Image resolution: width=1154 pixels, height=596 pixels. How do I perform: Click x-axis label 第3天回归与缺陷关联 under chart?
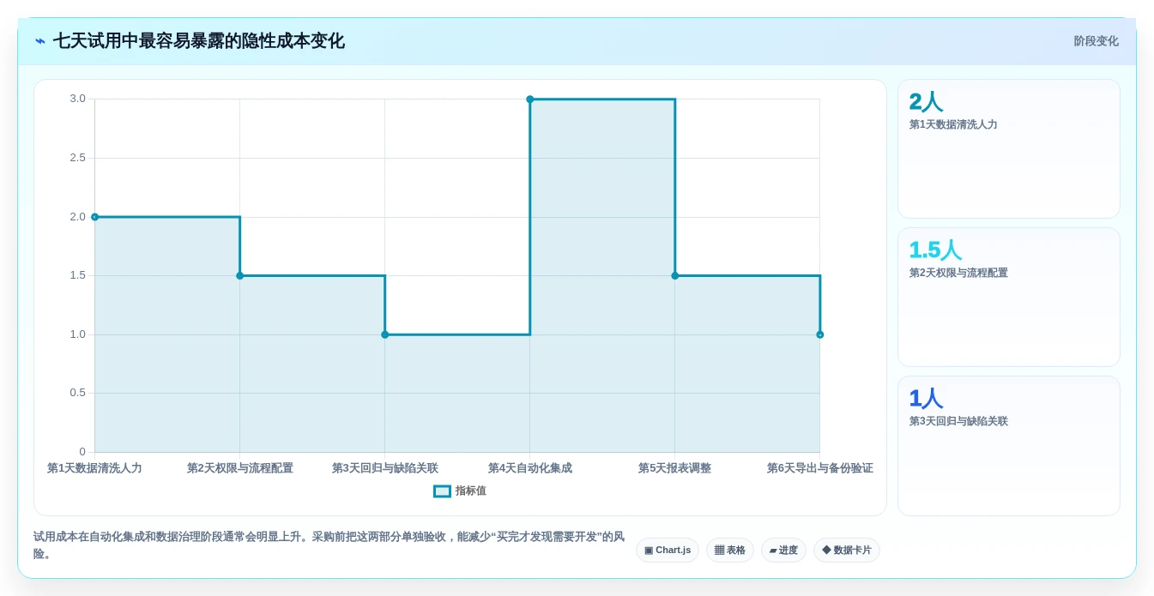coord(385,468)
